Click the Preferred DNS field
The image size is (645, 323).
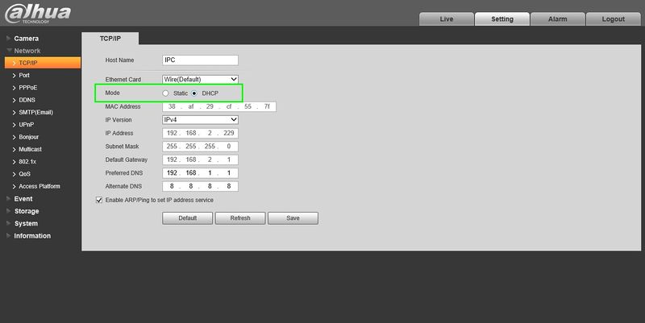(x=200, y=173)
